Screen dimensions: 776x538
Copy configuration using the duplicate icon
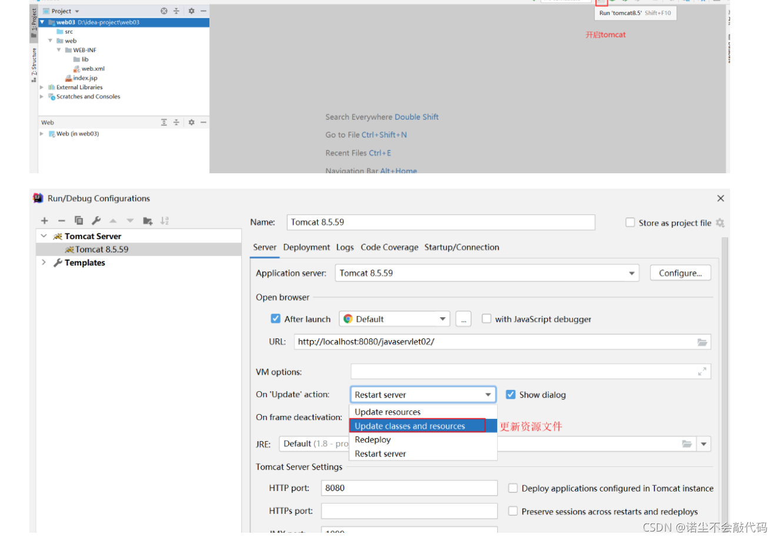coord(79,221)
